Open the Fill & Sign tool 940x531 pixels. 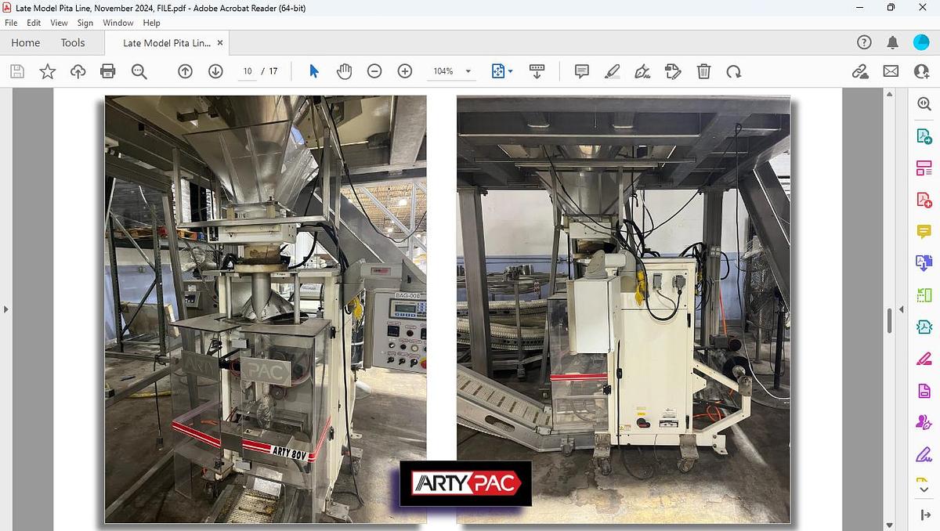coord(643,71)
